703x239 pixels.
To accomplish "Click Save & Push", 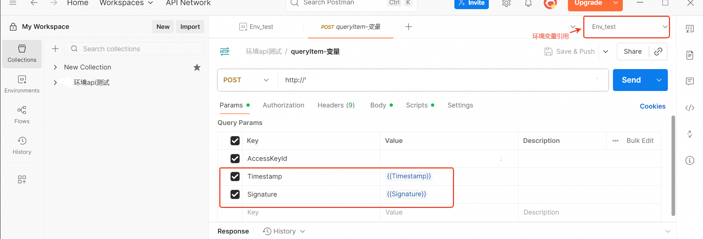I will (x=570, y=52).
